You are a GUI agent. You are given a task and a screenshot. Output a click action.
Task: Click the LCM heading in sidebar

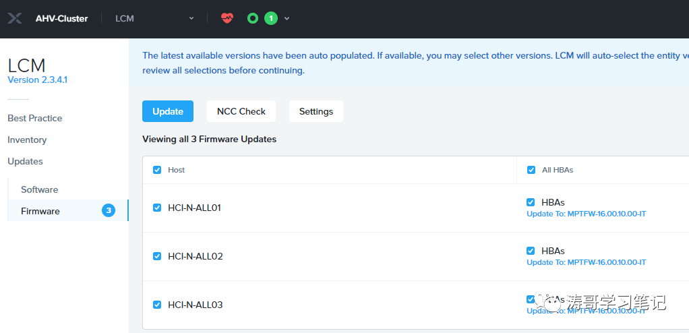coord(27,65)
